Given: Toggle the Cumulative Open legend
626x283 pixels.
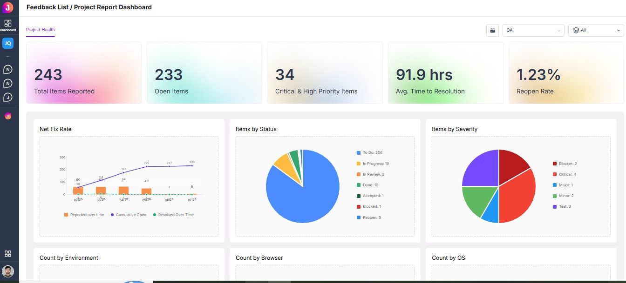Looking at the screenshot, I should point(129,215).
